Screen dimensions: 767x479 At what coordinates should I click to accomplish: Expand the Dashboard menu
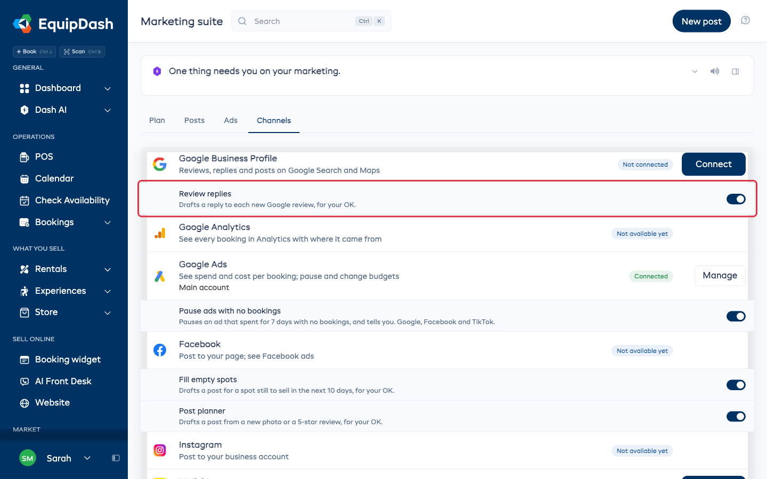(x=108, y=88)
